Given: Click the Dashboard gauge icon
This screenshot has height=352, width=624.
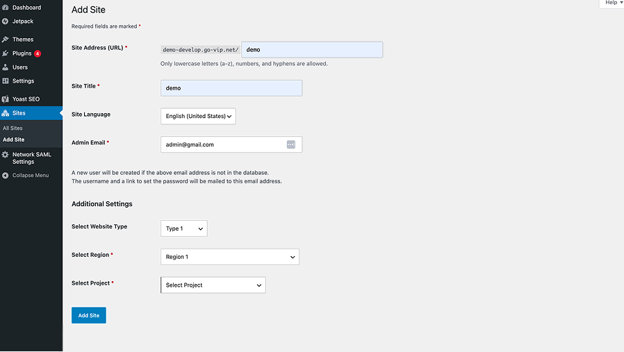Looking at the screenshot, I should pyautogui.click(x=5, y=8).
